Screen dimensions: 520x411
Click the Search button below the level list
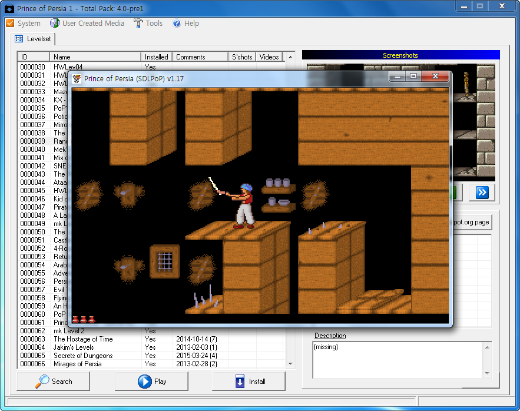(x=53, y=381)
